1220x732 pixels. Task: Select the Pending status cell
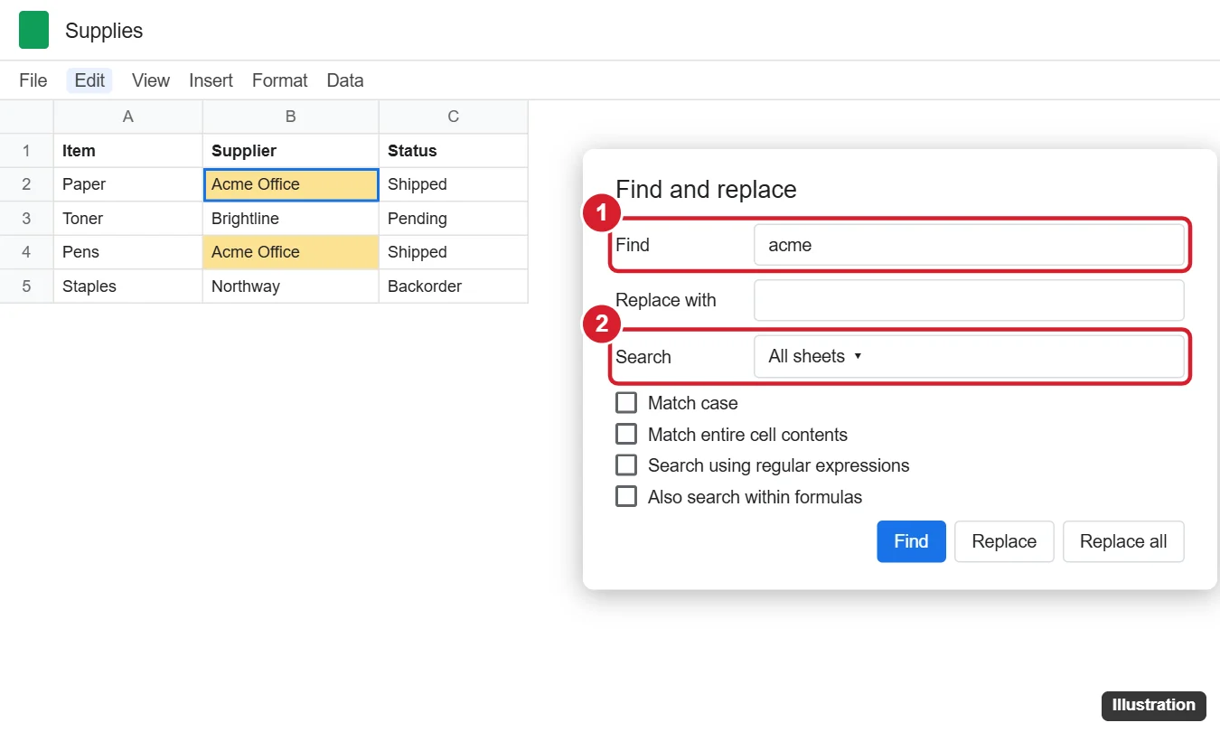[x=454, y=219]
